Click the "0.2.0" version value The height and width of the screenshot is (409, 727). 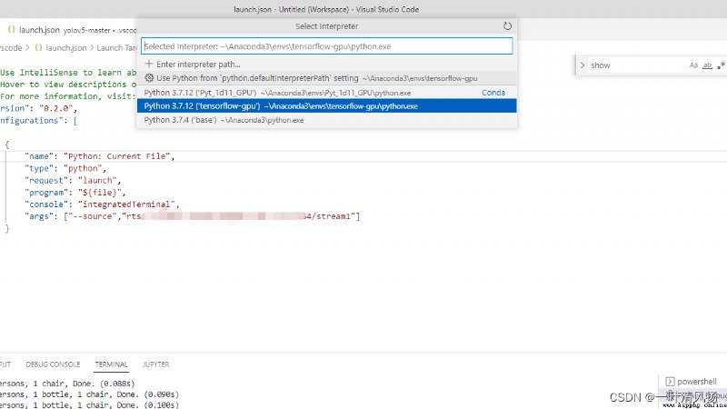click(x=56, y=108)
